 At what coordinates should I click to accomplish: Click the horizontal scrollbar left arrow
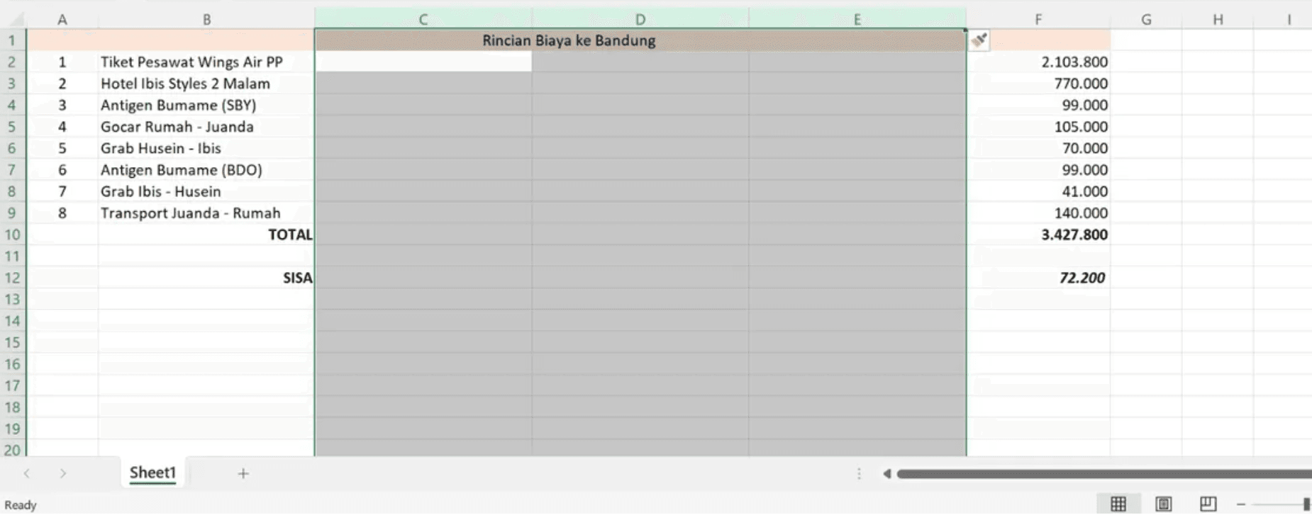(x=886, y=474)
